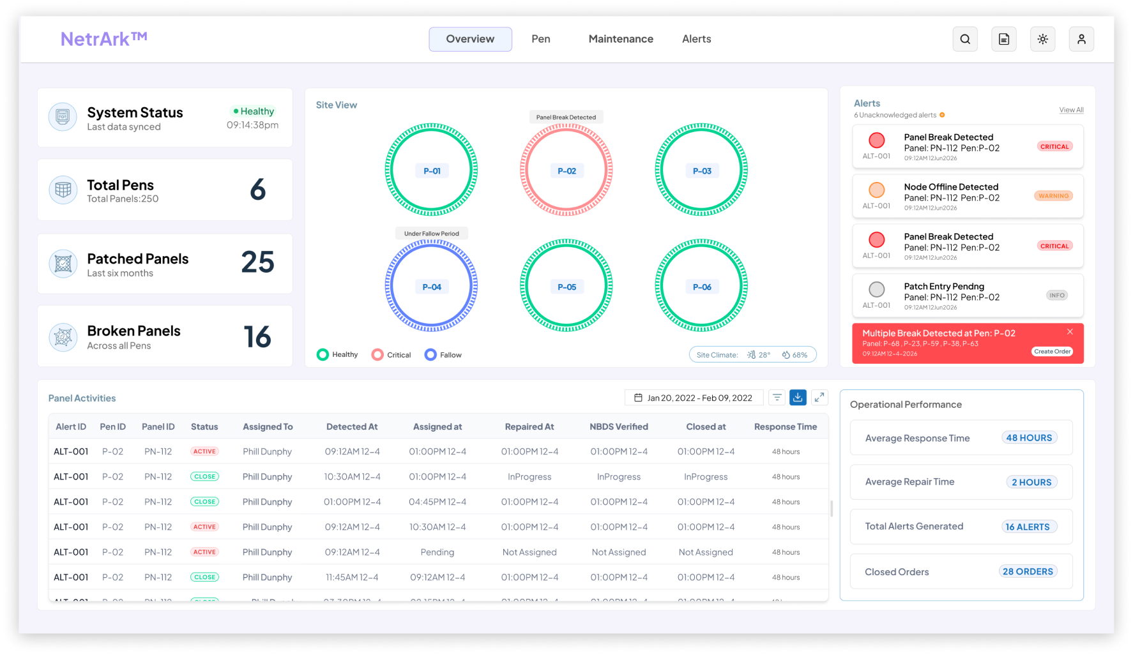Select pen P-05 circle
The width and height of the screenshot is (1133, 655).
click(x=566, y=286)
